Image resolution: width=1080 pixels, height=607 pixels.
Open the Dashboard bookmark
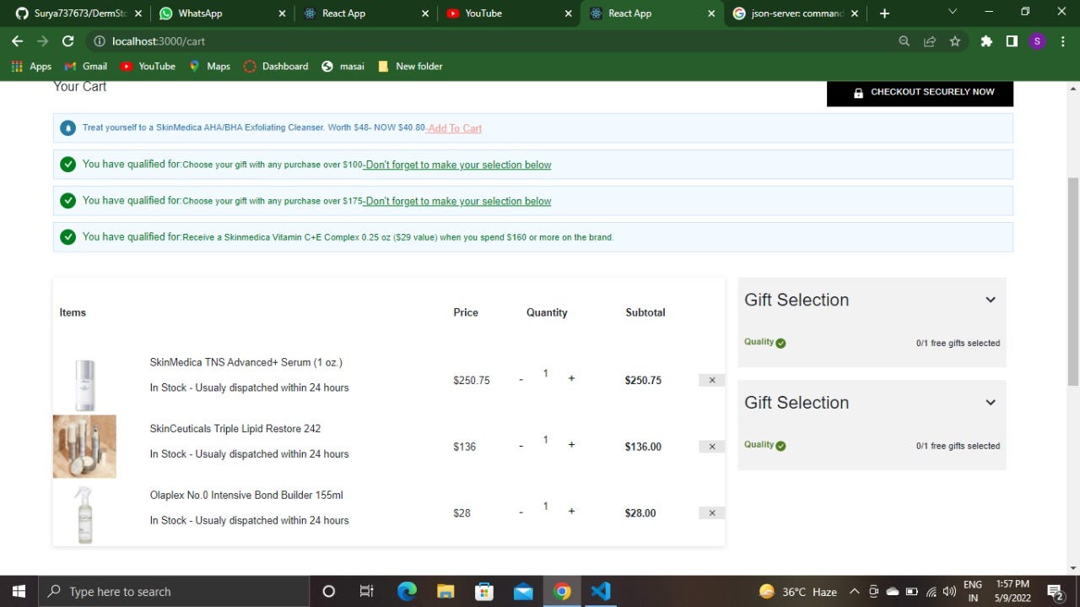[x=276, y=66]
